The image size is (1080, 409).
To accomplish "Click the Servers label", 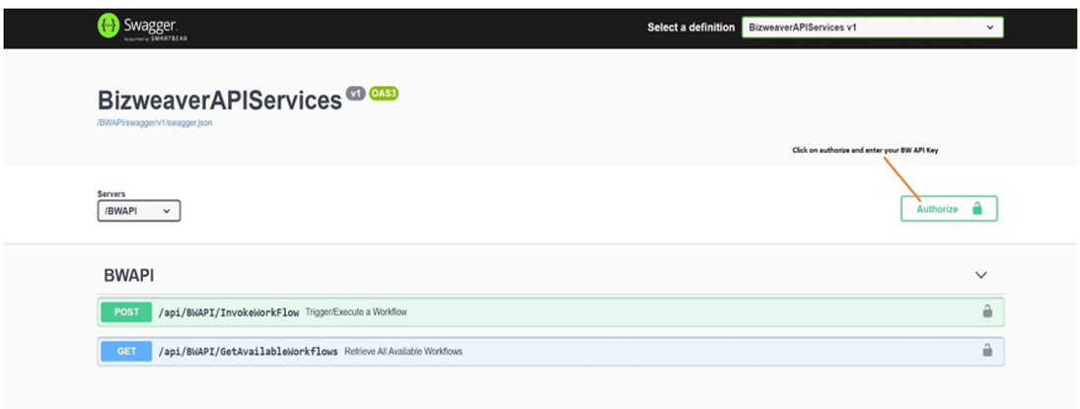I will click(x=111, y=195).
